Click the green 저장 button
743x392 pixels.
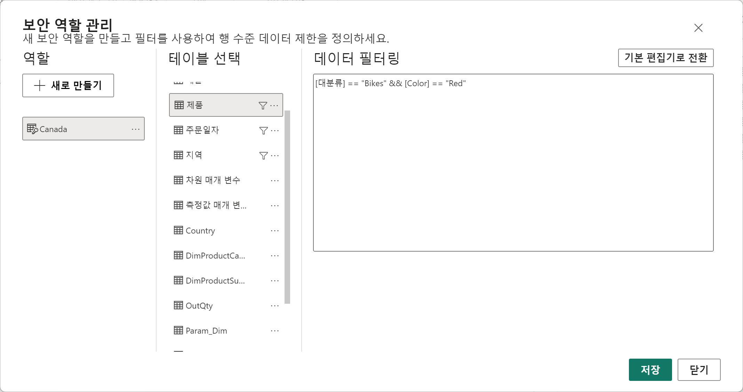point(650,369)
